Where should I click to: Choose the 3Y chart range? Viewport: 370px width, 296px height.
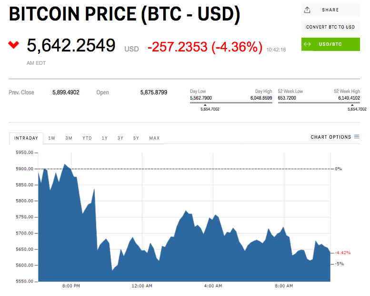120,138
